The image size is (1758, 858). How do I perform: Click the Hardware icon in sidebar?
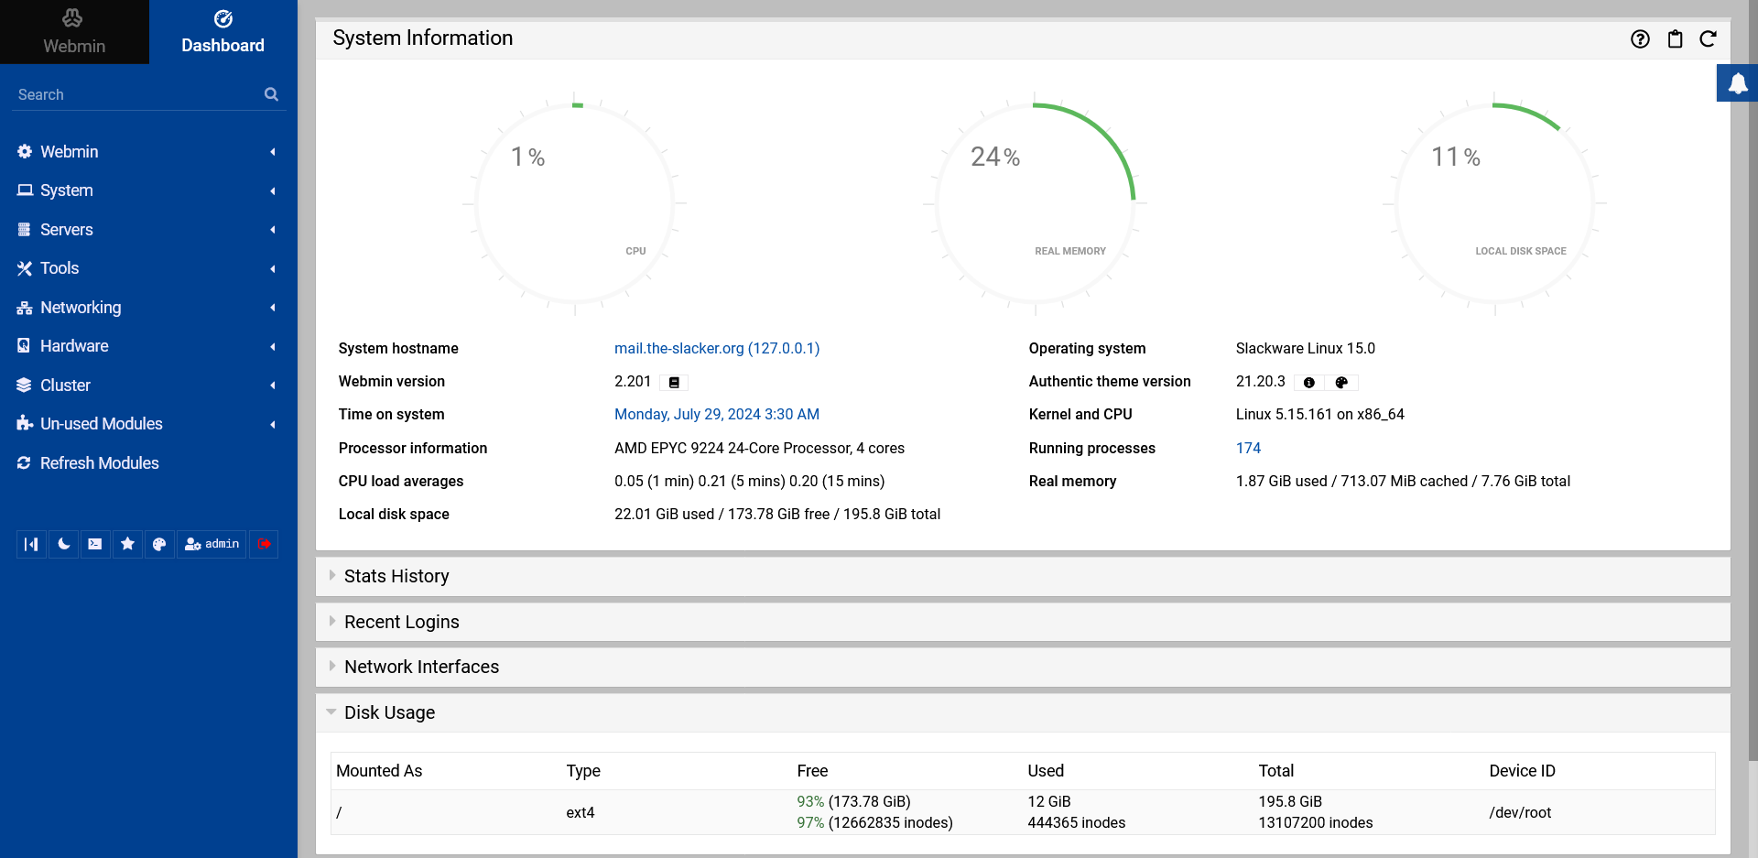(24, 346)
